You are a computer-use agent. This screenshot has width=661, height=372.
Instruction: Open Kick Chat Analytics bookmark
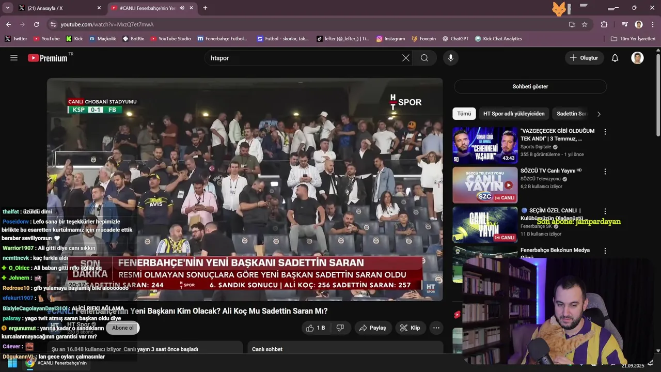tap(498, 39)
